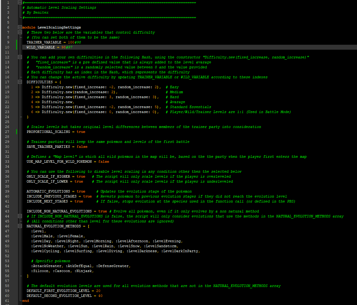The width and height of the screenshot is (357, 305).
Task: Click the DEFAULT_SECOND_EVOLUTION_LEVEL value 40
Action: pos(100,296)
